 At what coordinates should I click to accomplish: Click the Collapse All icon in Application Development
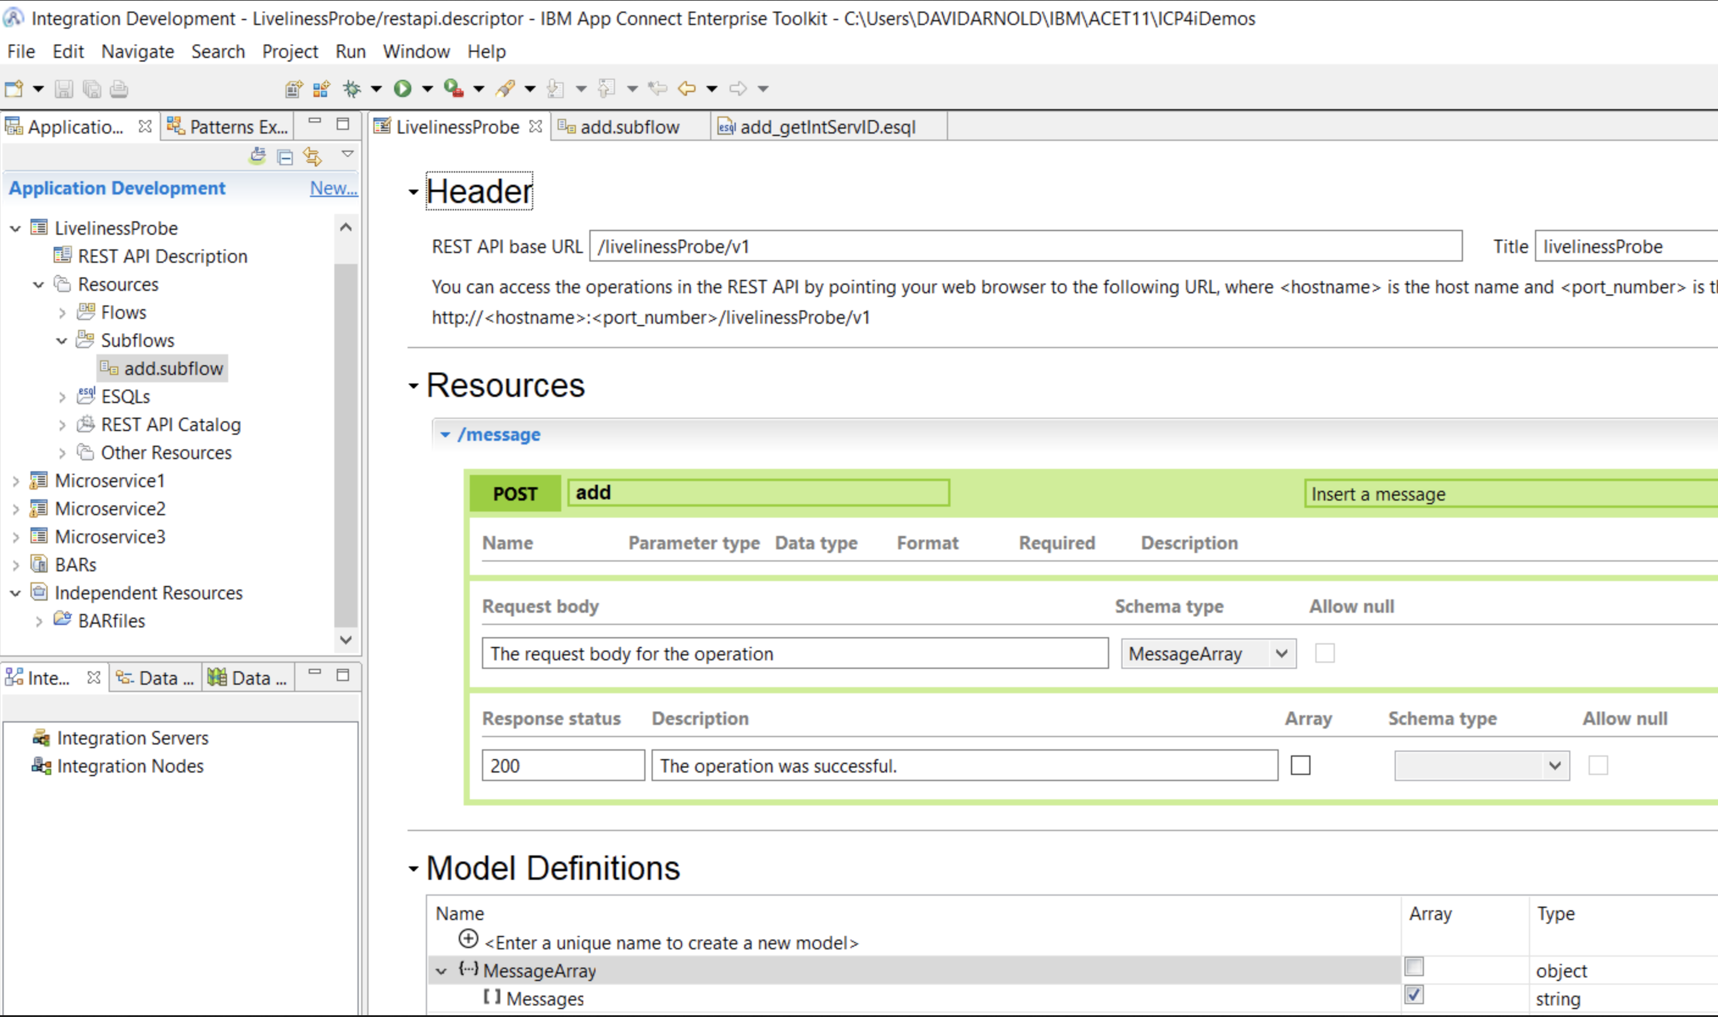[285, 158]
